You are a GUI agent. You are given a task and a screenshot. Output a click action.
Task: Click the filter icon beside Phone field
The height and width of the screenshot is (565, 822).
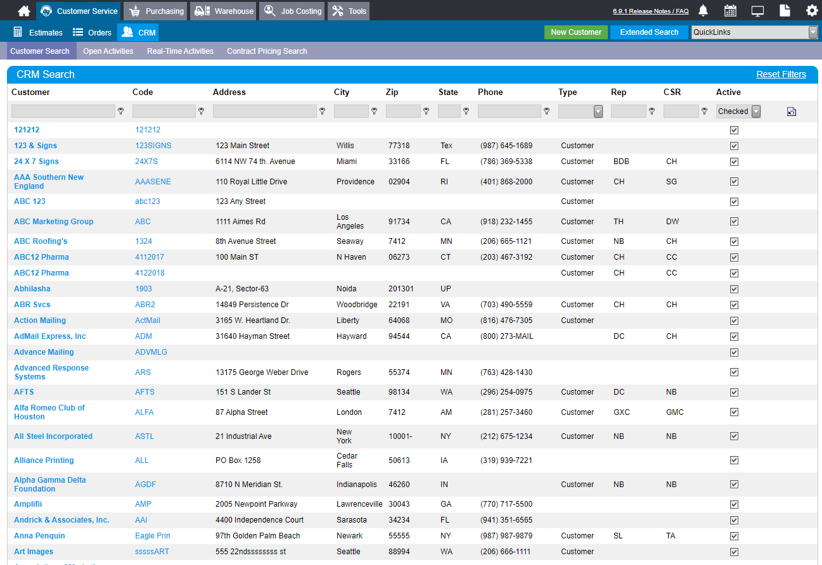pos(546,111)
